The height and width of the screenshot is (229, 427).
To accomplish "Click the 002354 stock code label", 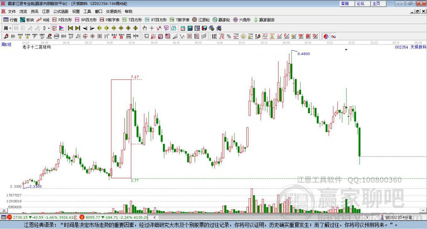I will (x=402, y=47).
